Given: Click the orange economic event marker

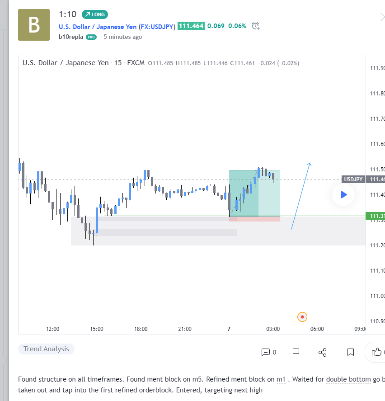Looking at the screenshot, I should (x=302, y=317).
